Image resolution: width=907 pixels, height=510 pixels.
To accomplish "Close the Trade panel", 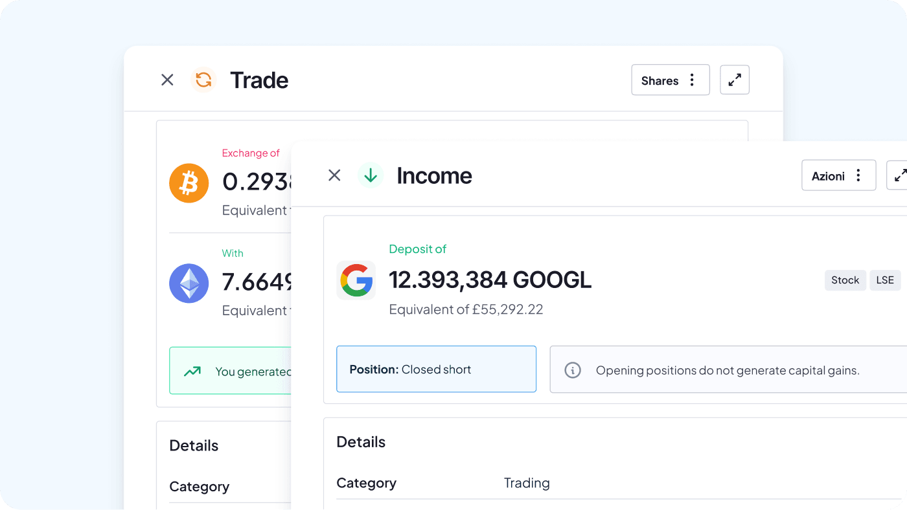I will (x=167, y=80).
